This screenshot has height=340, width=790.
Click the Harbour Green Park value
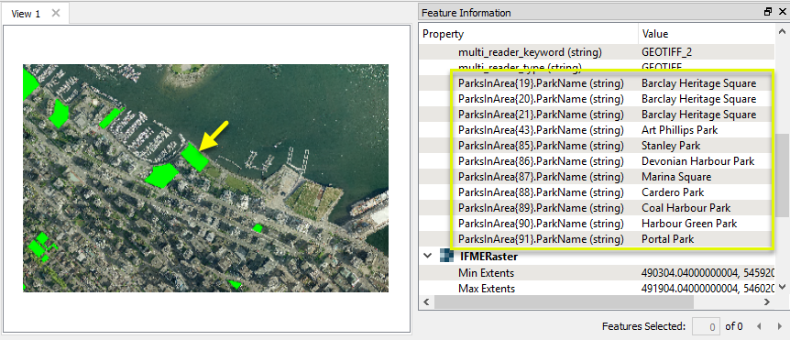689,224
